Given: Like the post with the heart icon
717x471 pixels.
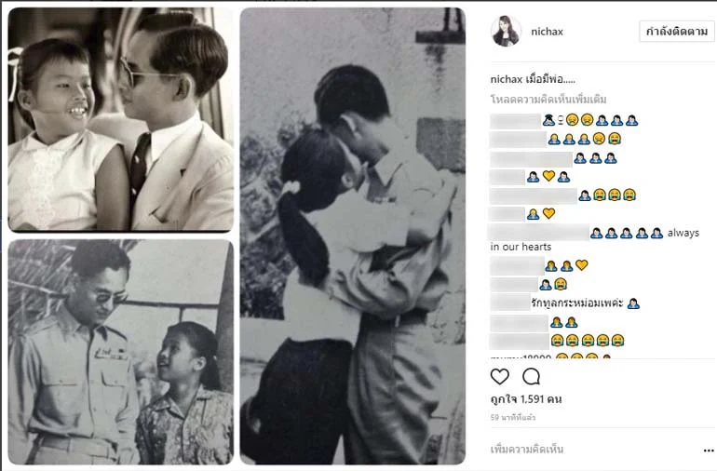Looking at the screenshot, I should 499,377.
